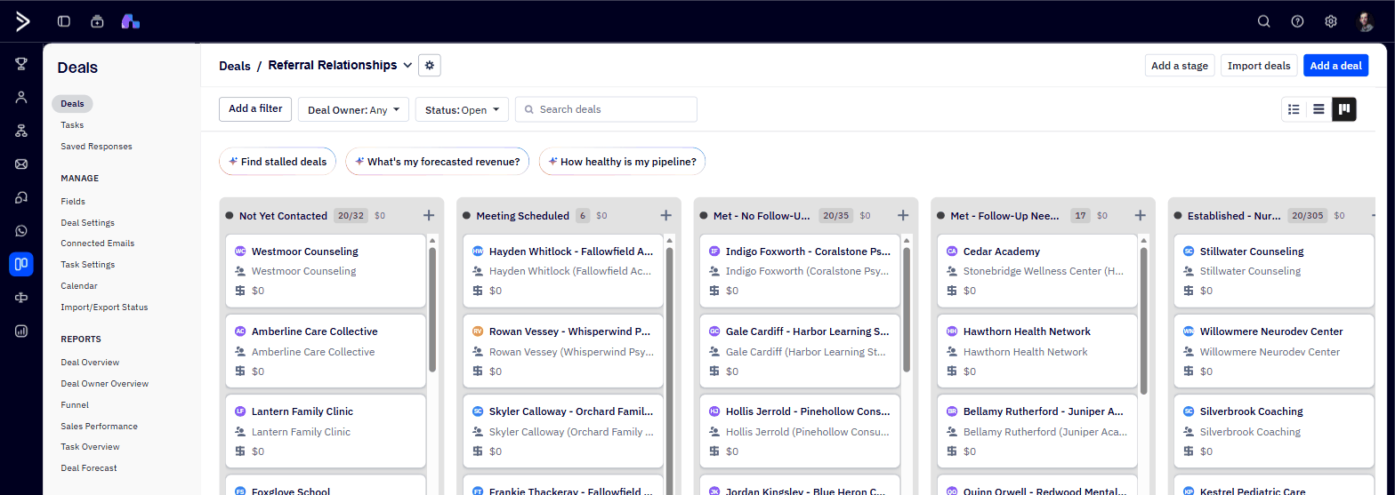The width and height of the screenshot is (1395, 495).
Task: Click Not Yet Contacted column scrollbar
Action: [x=432, y=308]
